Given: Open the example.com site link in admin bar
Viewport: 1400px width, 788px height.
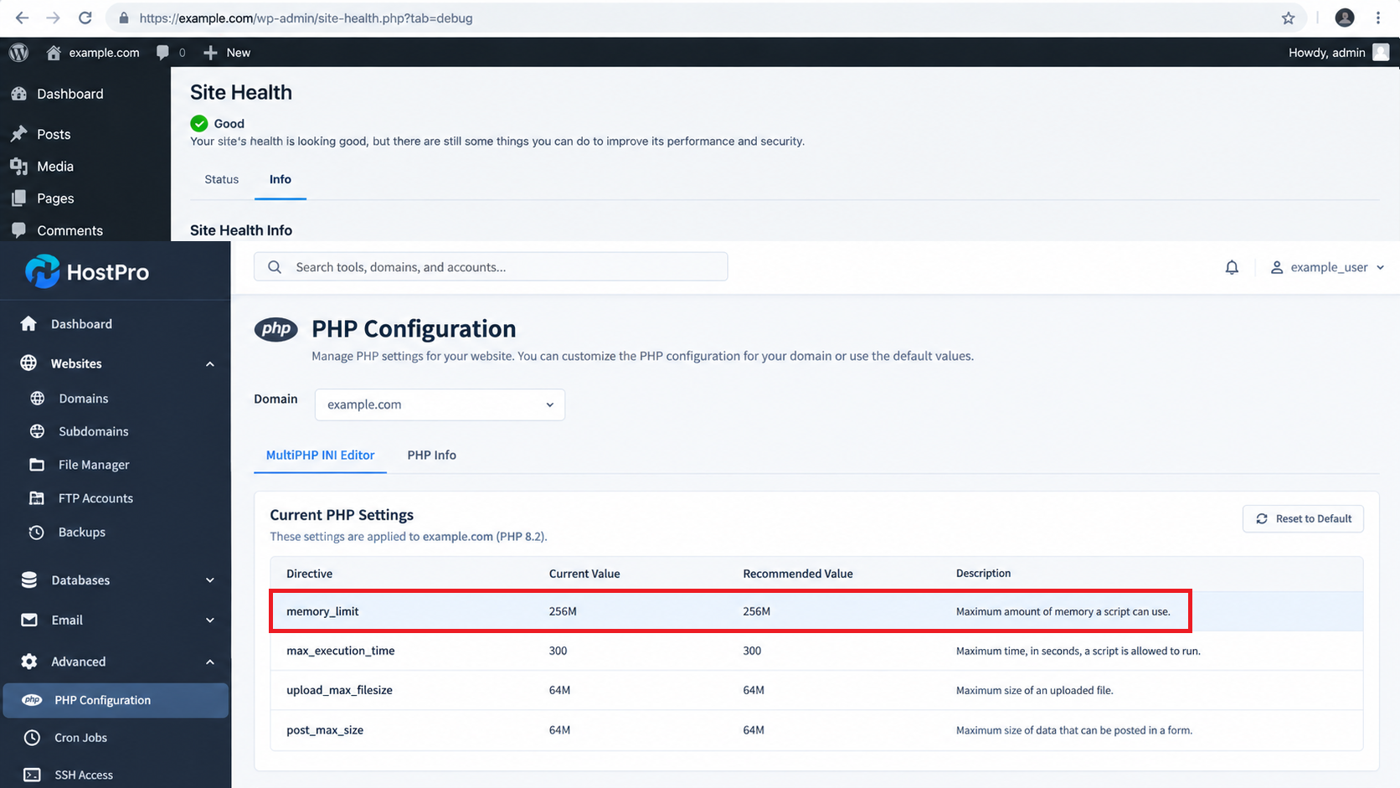Looking at the screenshot, I should tap(93, 52).
